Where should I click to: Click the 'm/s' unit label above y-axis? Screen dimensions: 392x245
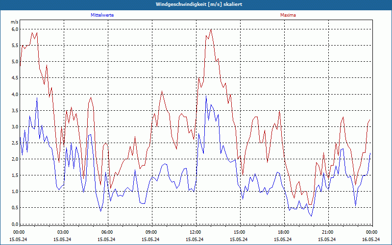click(x=15, y=22)
